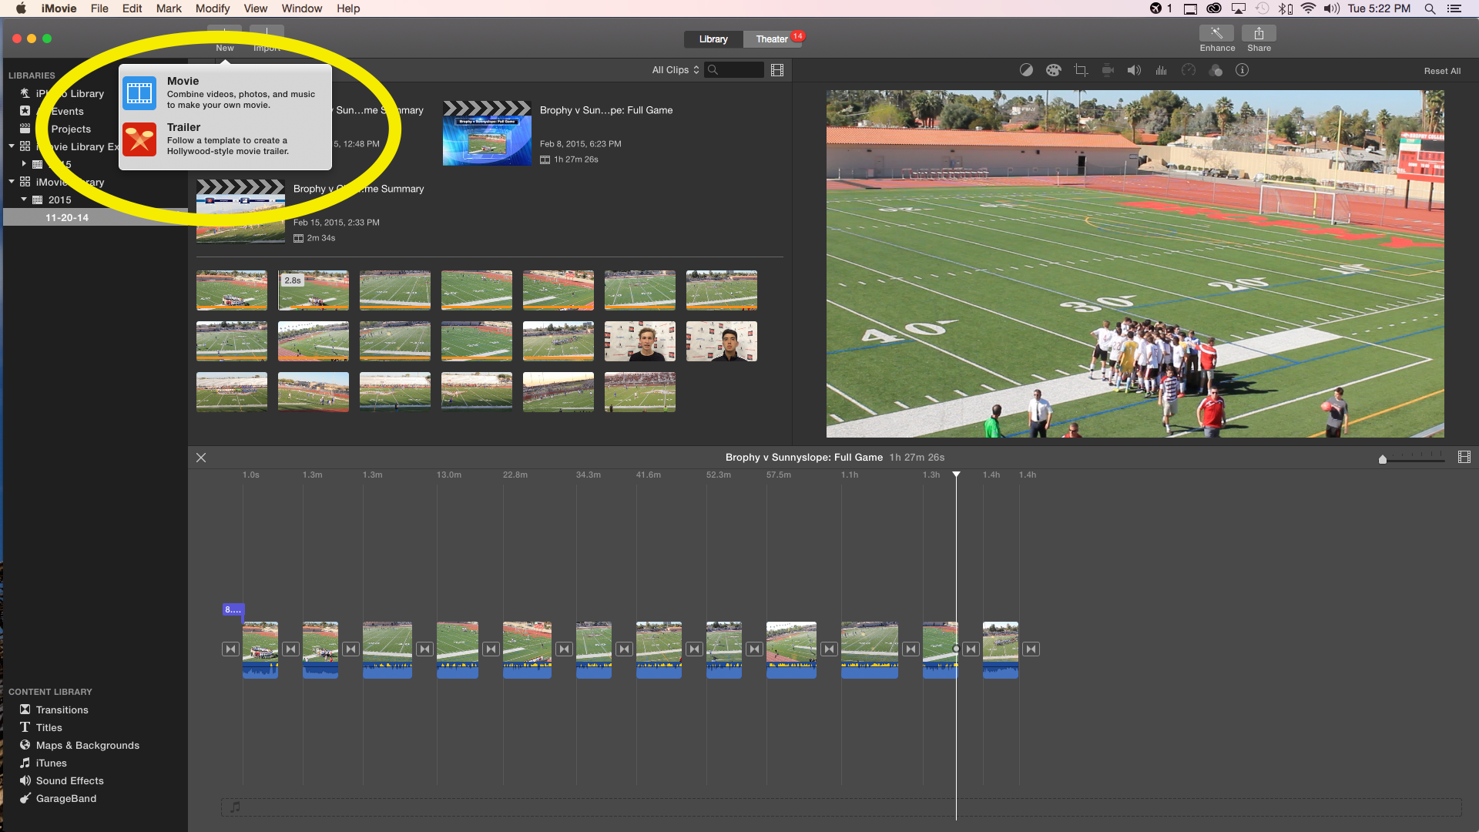Select the first clip in the timeline
This screenshot has height=832, width=1479.
point(260,649)
